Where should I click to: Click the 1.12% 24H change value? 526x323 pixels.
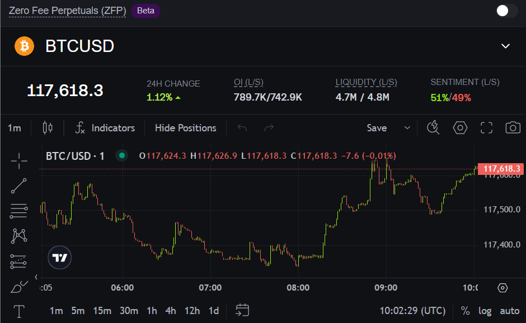click(164, 97)
